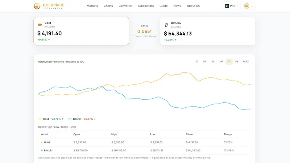The image size is (290, 163).
Task: Select the 3M chart range
Action: (x=221, y=61)
